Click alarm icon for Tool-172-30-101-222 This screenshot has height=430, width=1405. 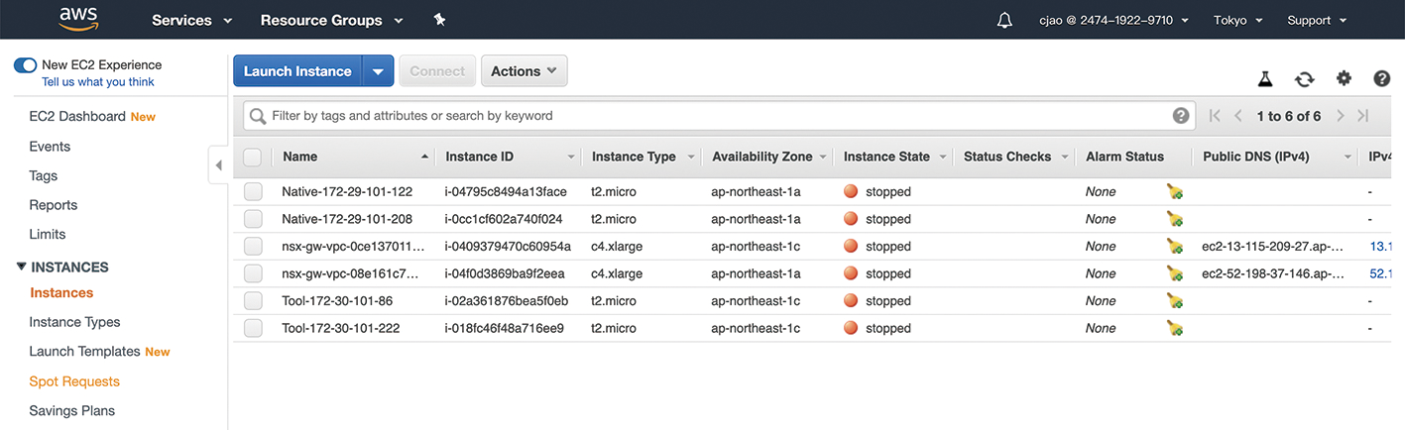(x=1175, y=328)
